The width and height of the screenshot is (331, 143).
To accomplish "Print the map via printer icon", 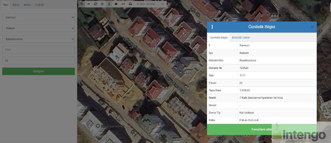I will (130, 4).
